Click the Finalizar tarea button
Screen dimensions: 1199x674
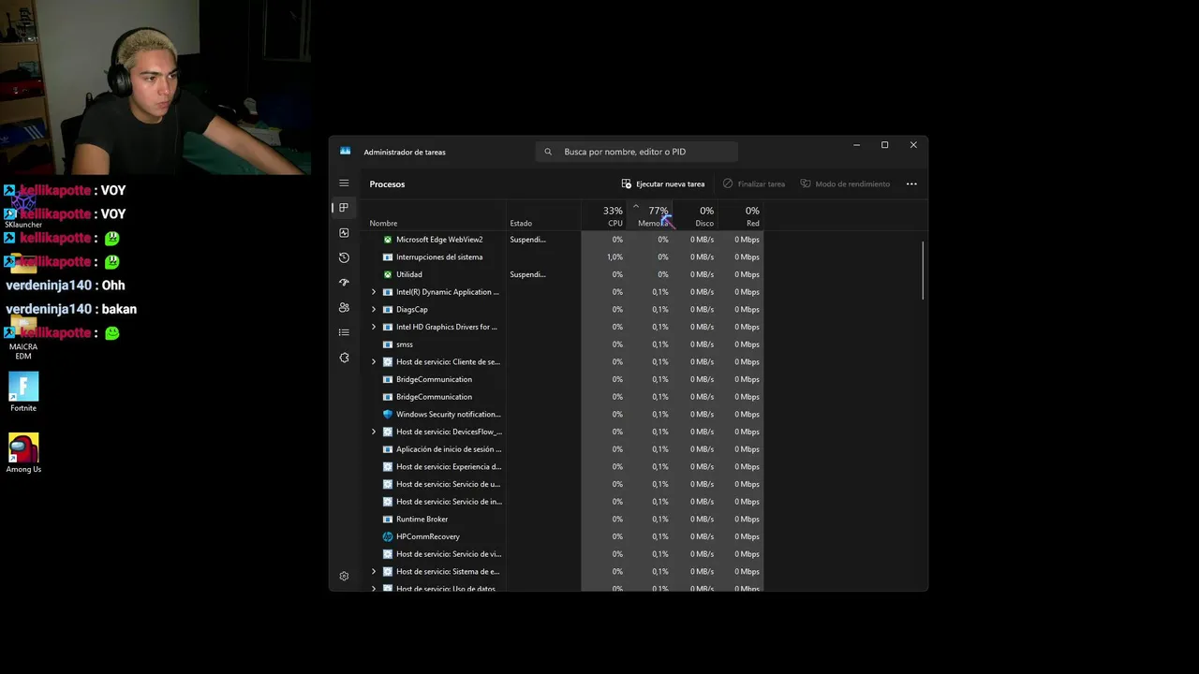753,183
